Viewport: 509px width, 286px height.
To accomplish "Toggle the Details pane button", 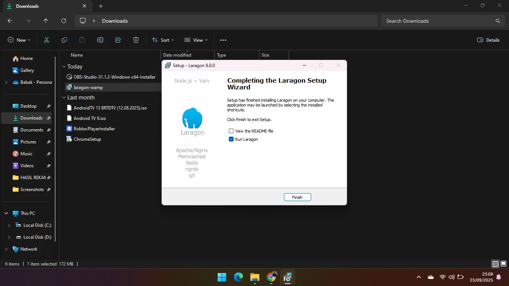I will point(489,40).
